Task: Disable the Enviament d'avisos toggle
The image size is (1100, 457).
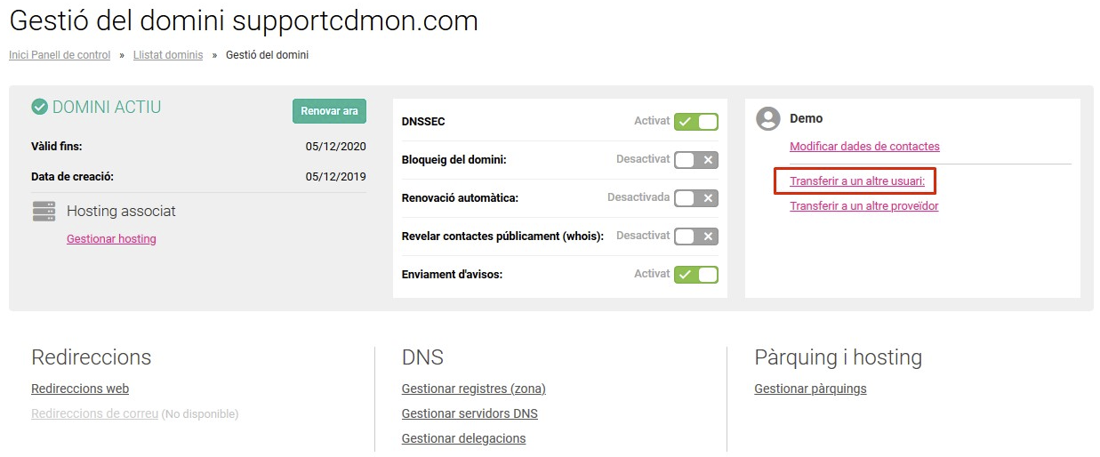Action: tap(695, 275)
